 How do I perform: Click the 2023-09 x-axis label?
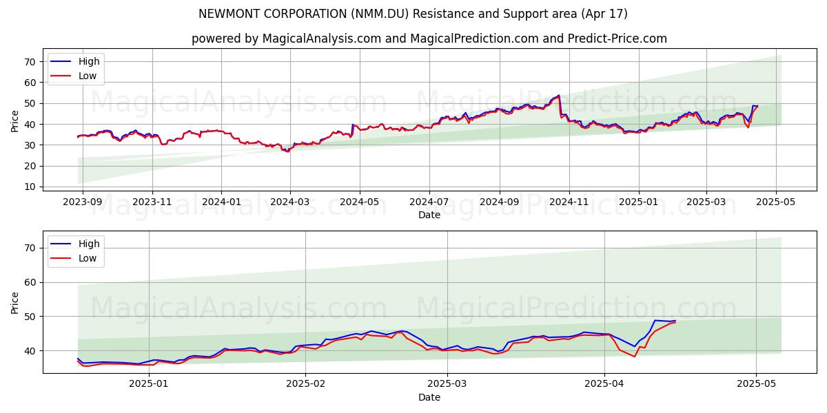pyautogui.click(x=83, y=203)
